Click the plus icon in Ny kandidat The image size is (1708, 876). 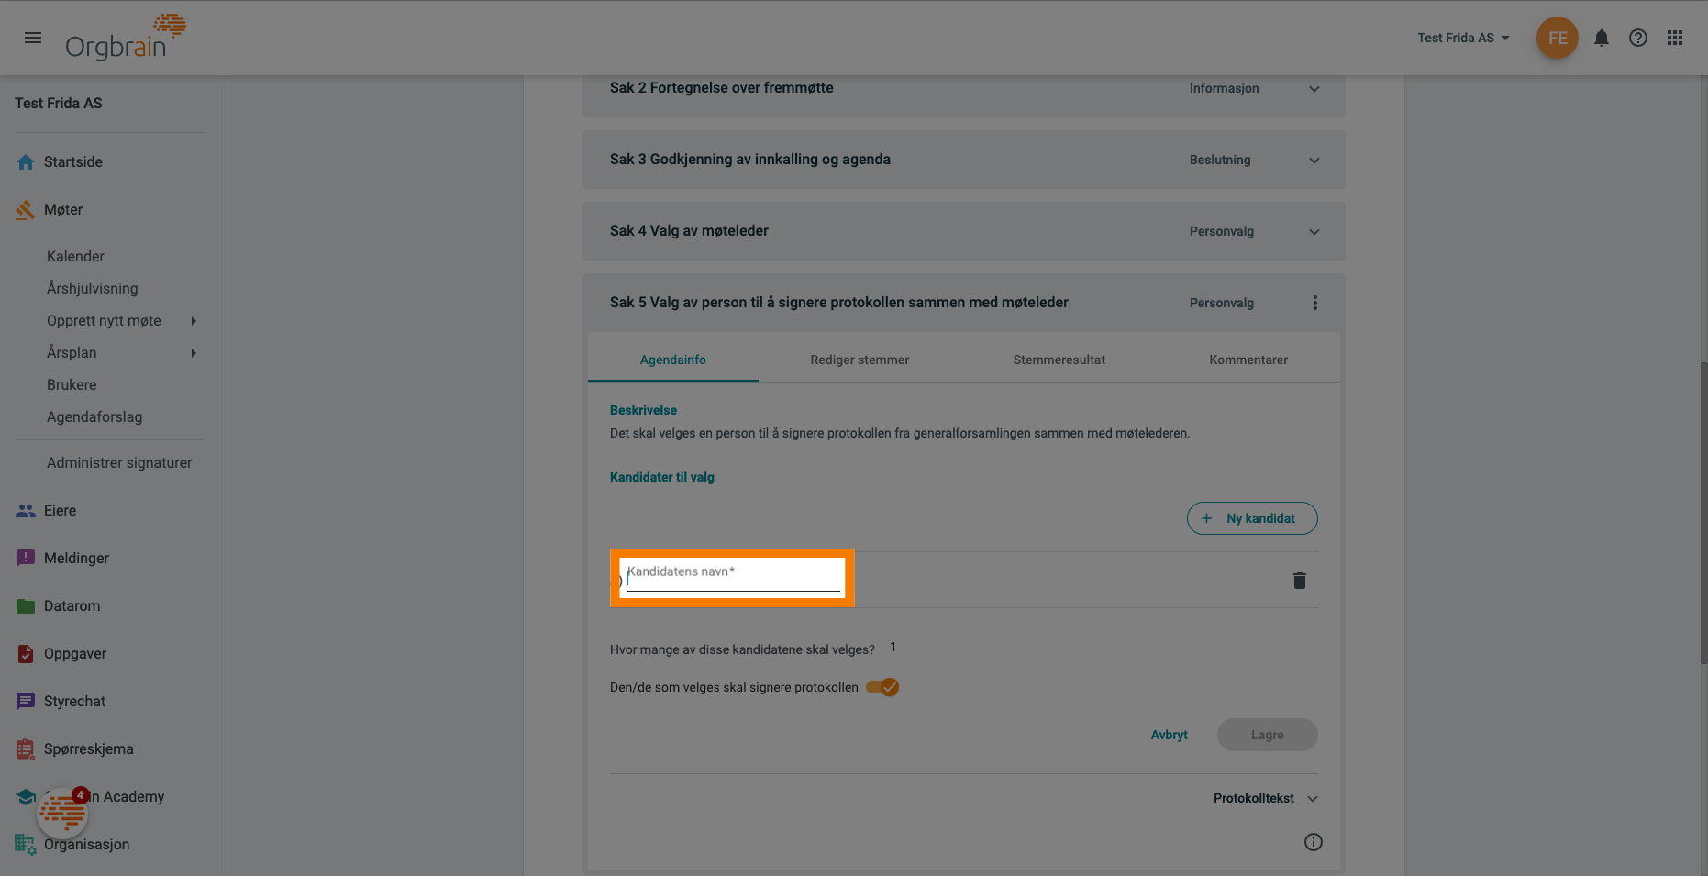click(1207, 518)
